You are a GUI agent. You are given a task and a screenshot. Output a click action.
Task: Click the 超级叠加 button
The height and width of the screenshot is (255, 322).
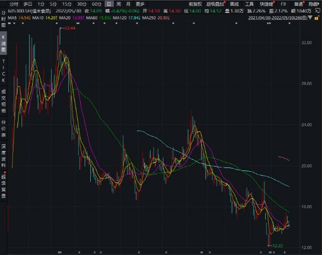click(x=215, y=4)
